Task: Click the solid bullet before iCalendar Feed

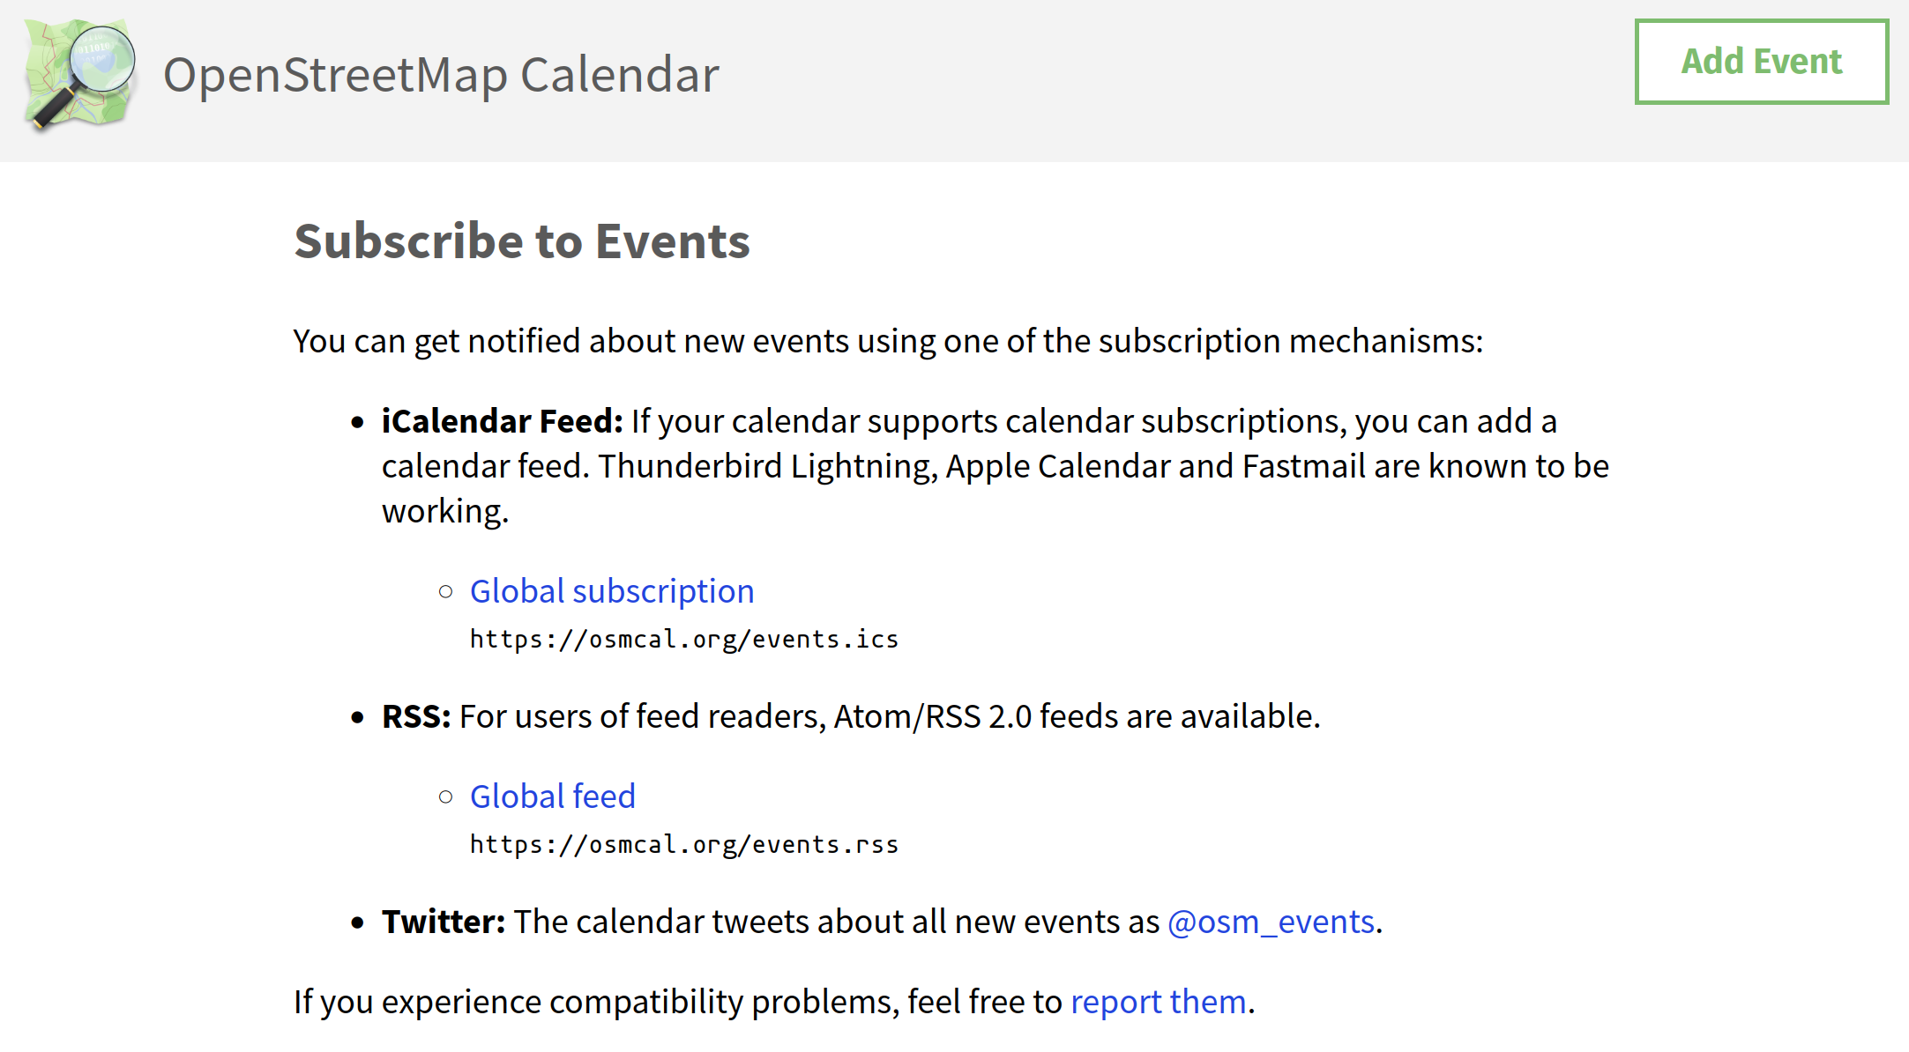Action: (357, 423)
